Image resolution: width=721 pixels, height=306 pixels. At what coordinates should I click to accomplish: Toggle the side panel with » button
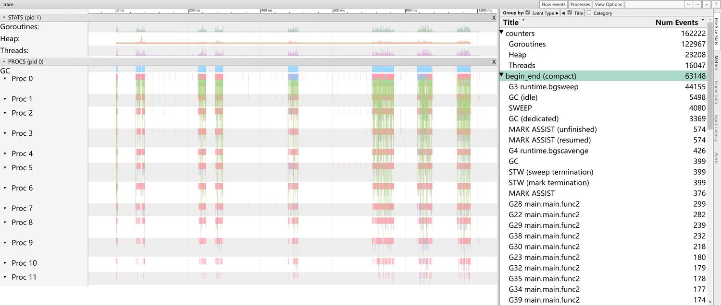[706, 4]
